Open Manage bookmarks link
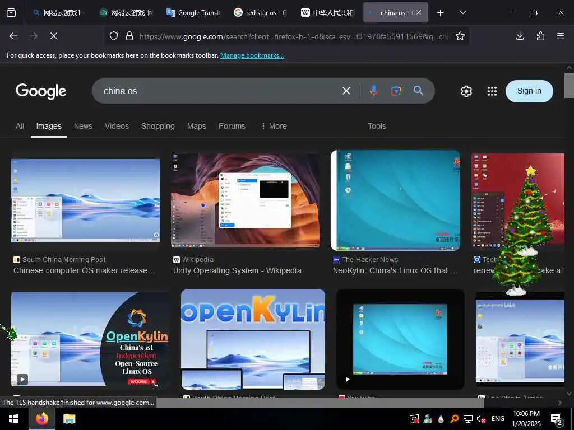 252,55
